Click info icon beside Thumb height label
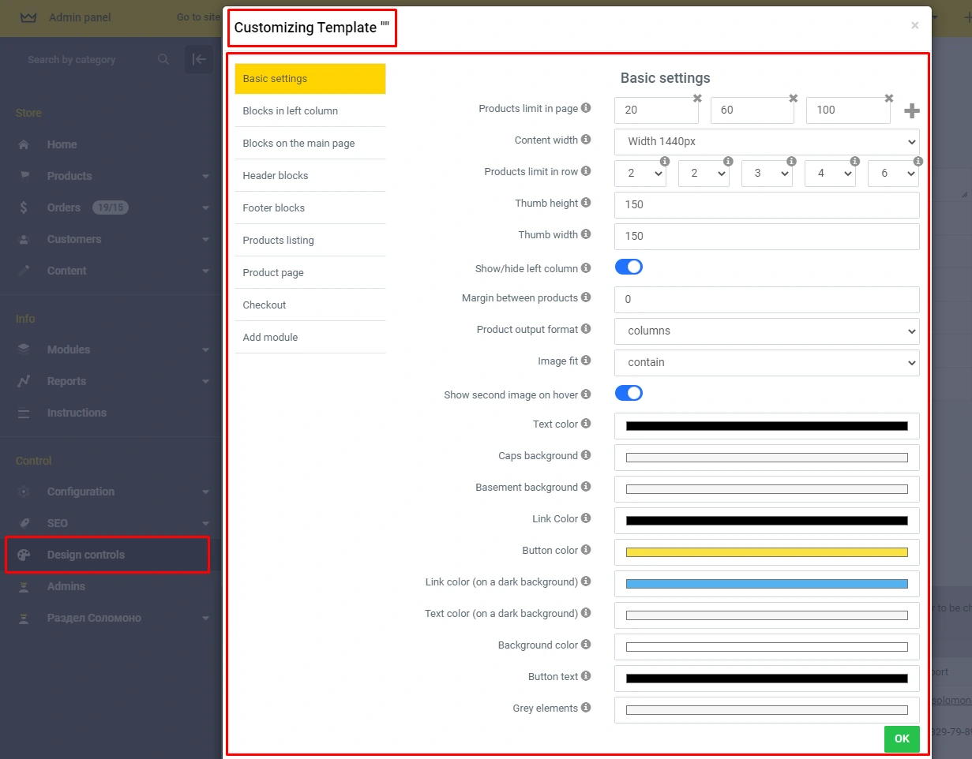The width and height of the screenshot is (972, 759). point(586,203)
